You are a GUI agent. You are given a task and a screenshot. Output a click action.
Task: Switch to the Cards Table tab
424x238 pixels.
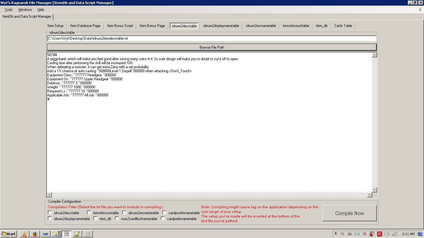(x=343, y=26)
